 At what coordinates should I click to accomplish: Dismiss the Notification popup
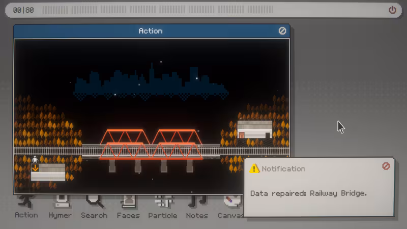[386, 166]
